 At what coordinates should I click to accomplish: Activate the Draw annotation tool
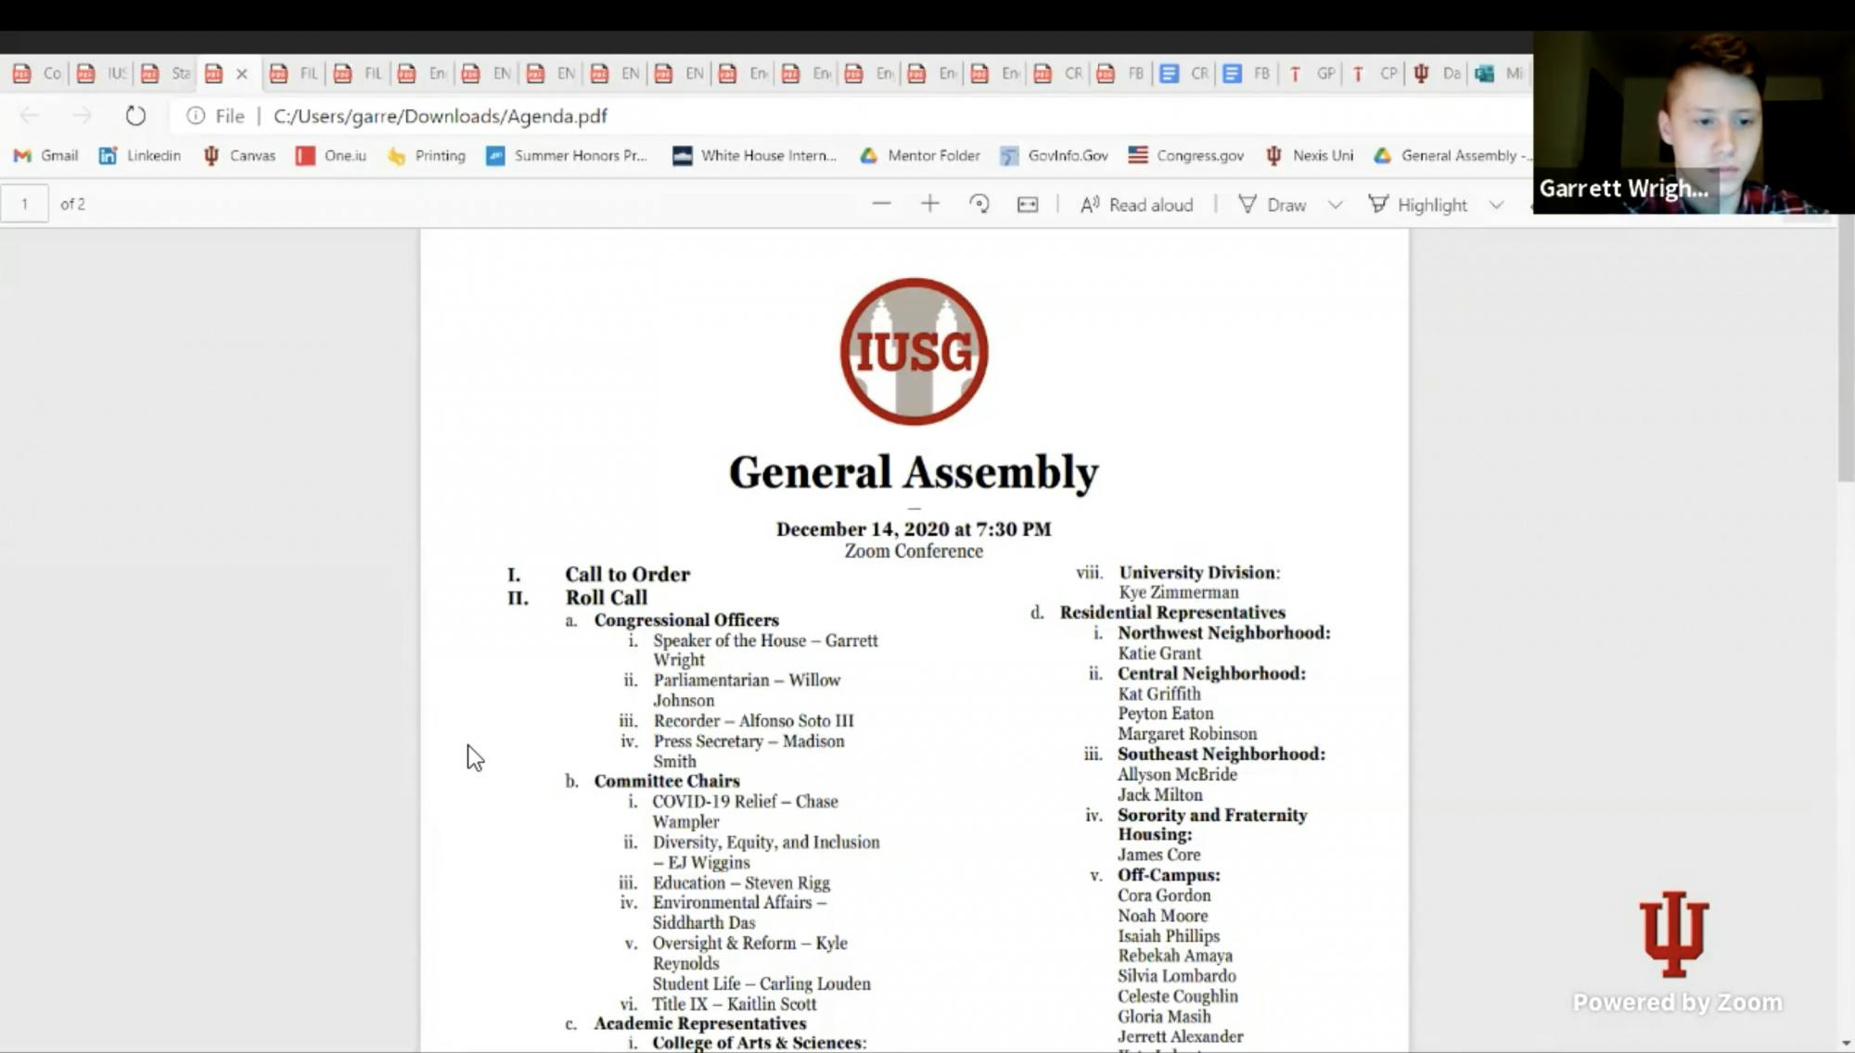tap(1275, 204)
